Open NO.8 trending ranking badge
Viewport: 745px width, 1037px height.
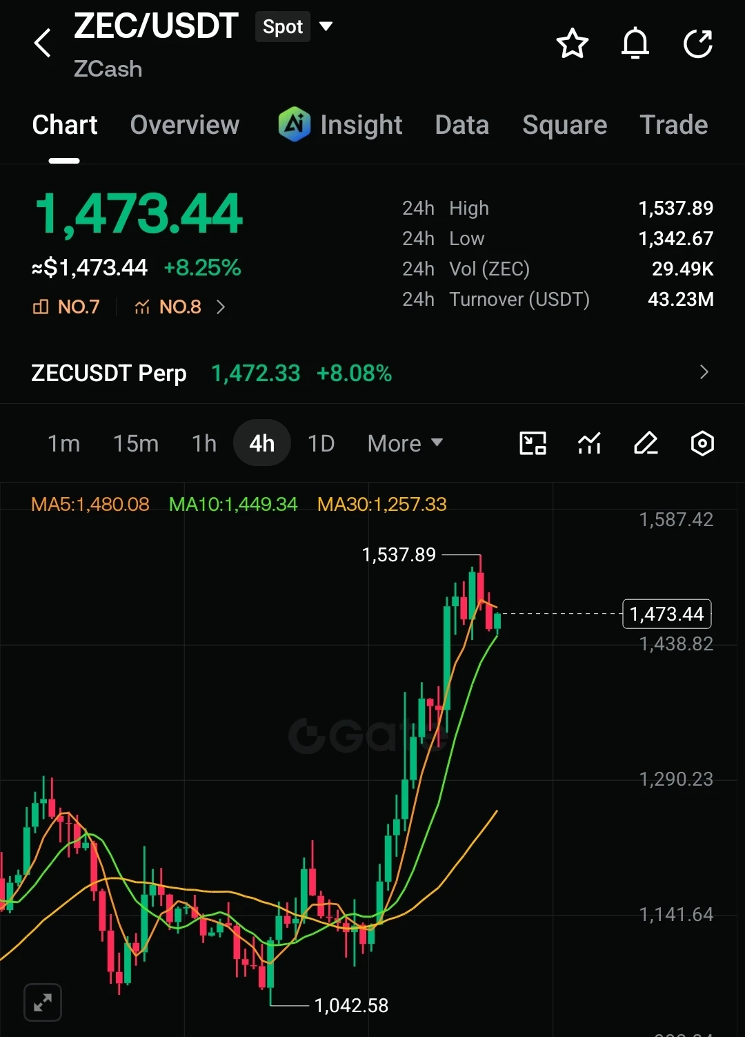pos(168,307)
